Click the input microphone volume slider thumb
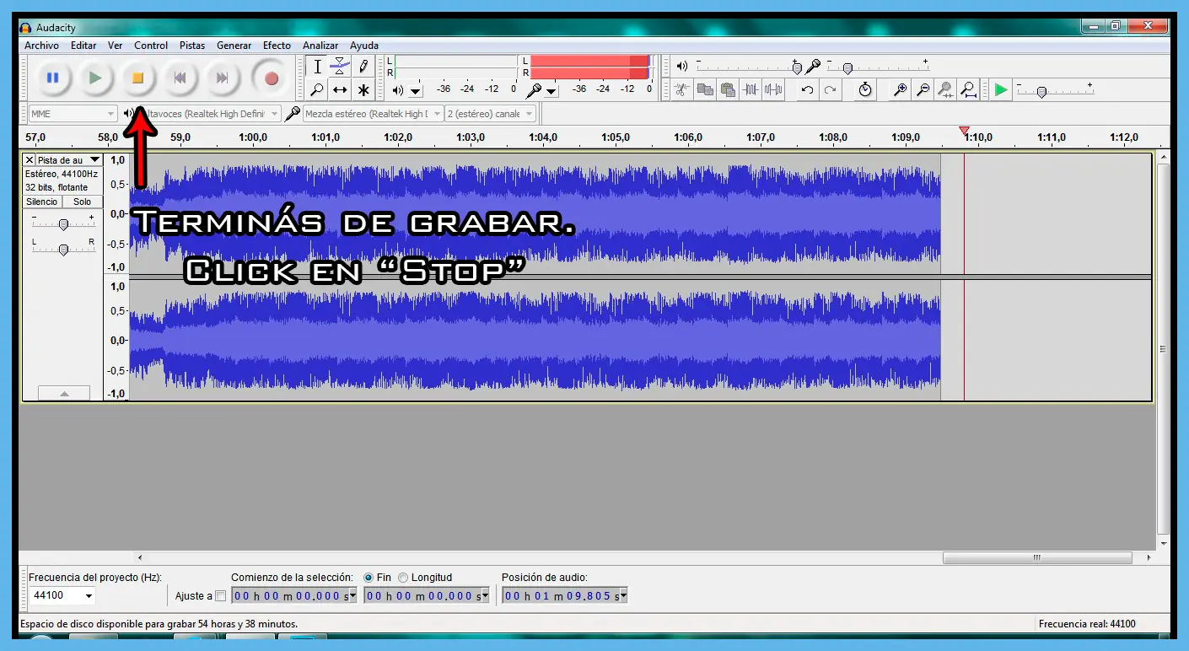The height and width of the screenshot is (651, 1189). tap(847, 68)
